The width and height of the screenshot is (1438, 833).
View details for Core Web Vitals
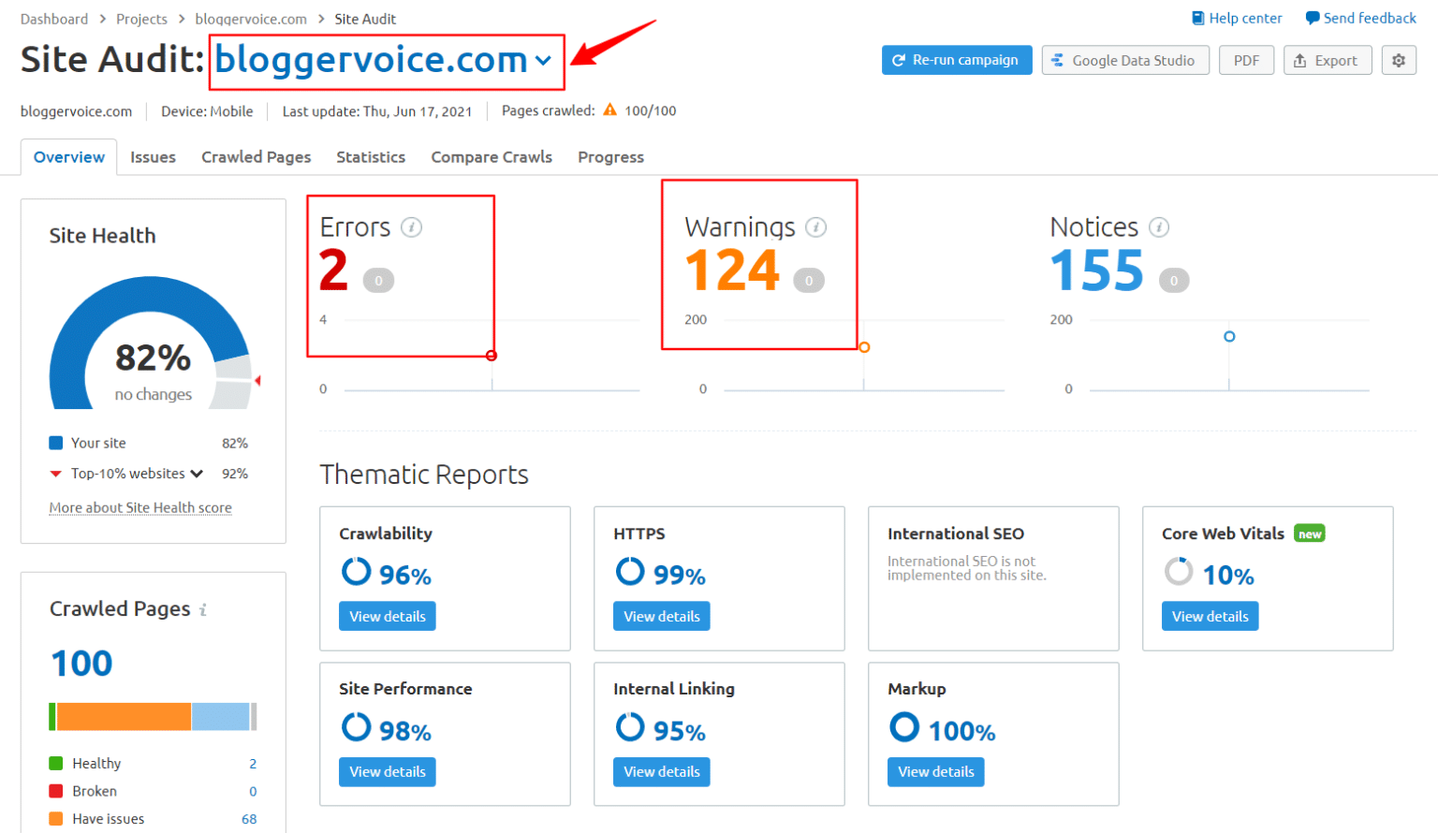[1211, 616]
